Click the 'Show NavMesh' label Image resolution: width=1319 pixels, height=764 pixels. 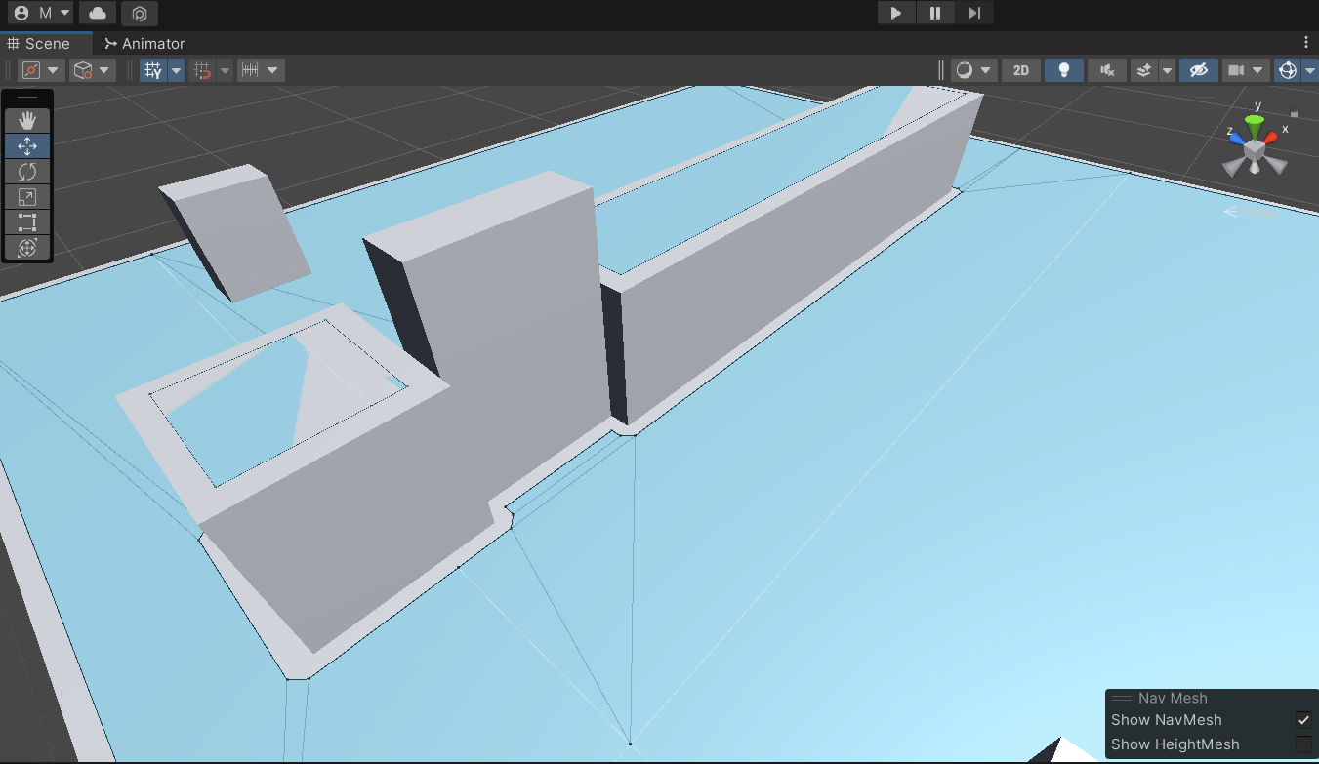pyautogui.click(x=1166, y=720)
